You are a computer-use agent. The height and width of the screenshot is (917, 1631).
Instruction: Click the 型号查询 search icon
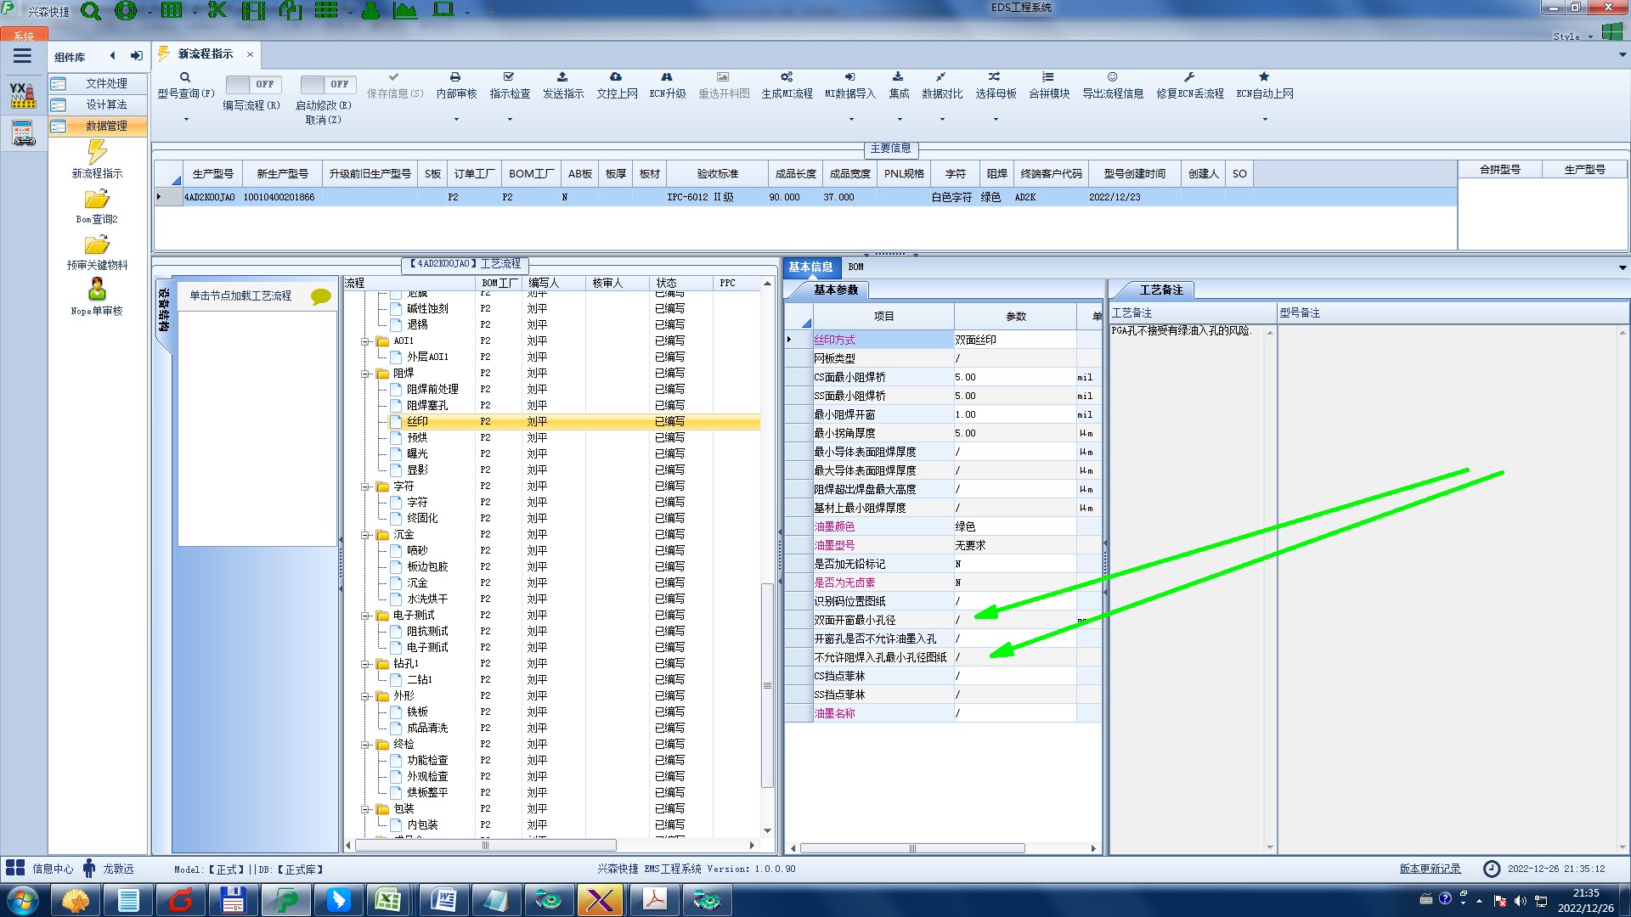(185, 77)
